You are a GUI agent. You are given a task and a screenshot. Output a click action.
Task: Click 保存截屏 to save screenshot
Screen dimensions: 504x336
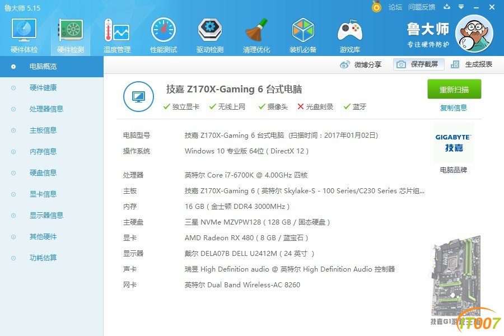point(418,64)
